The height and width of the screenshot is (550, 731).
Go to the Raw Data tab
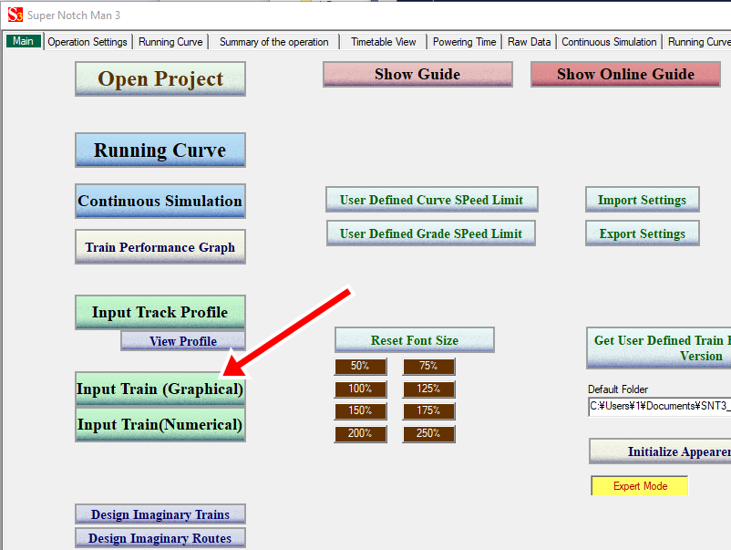(530, 42)
